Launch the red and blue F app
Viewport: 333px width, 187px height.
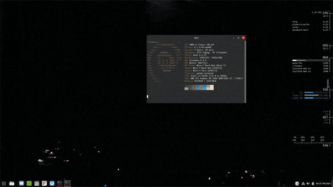tap(44, 184)
